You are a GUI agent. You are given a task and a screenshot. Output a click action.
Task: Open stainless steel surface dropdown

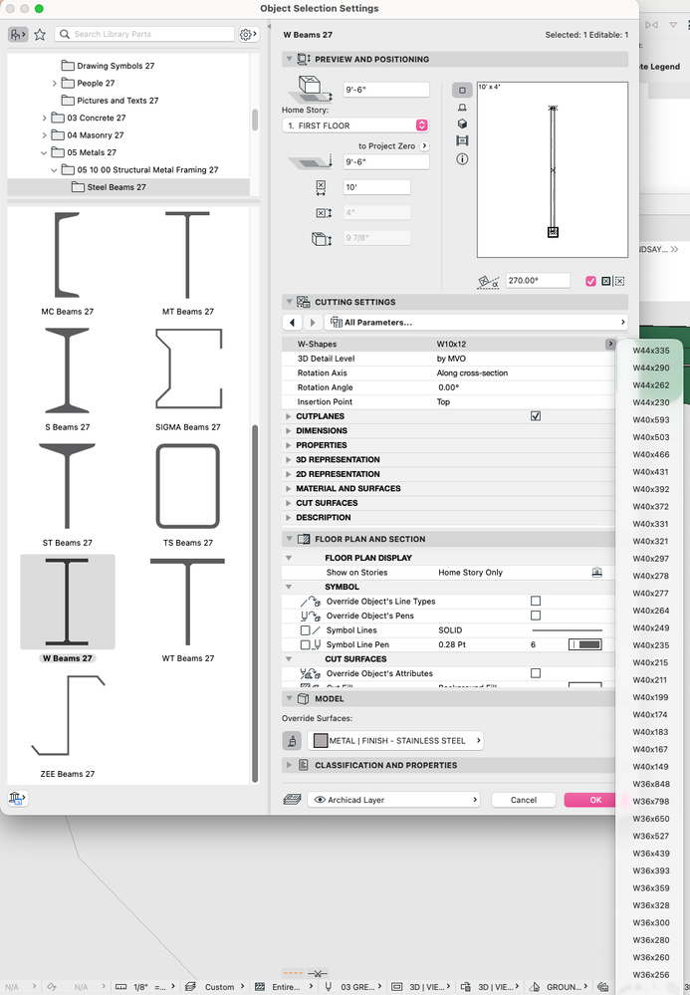[395, 741]
